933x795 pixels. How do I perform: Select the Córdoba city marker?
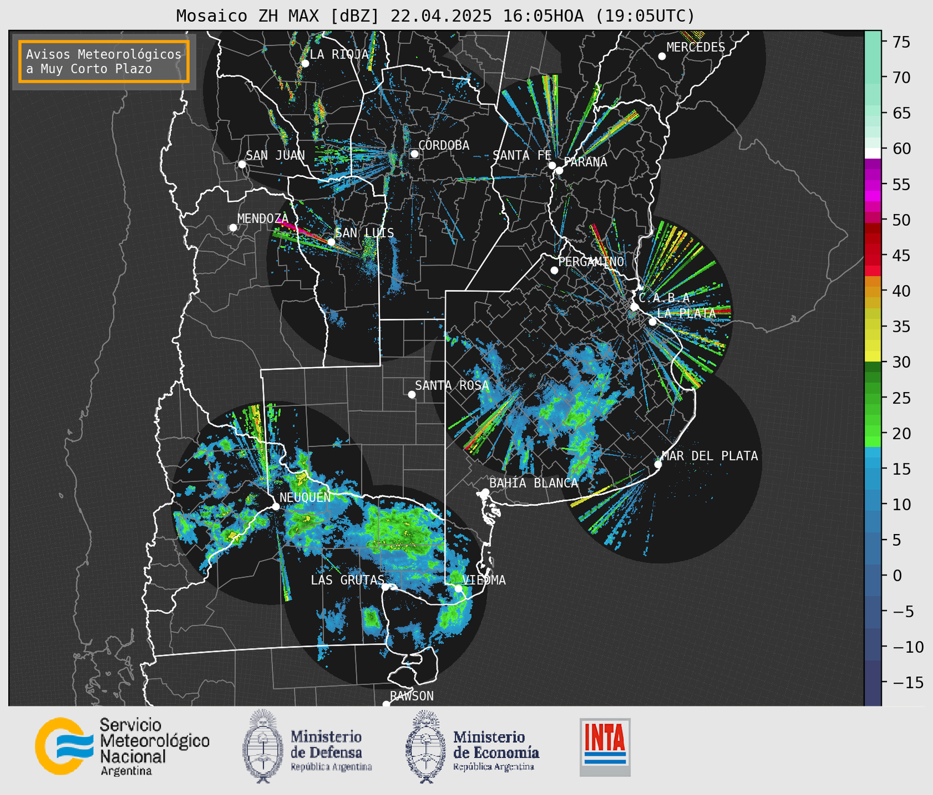414,154
